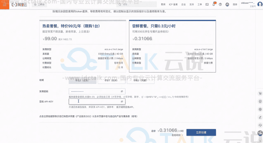Click the 立即创建 button

pyautogui.click(x=201, y=132)
